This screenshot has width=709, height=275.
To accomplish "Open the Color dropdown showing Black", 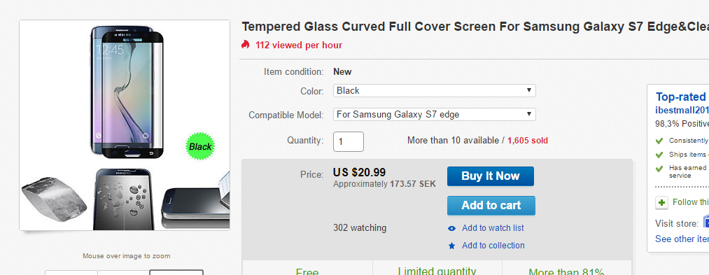I will 435,90.
